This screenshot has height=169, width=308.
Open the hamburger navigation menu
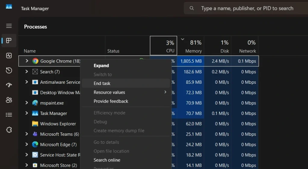tap(9, 26)
